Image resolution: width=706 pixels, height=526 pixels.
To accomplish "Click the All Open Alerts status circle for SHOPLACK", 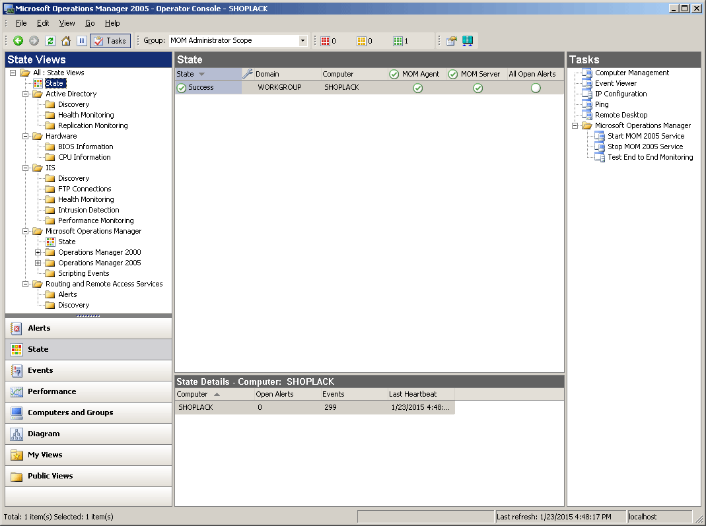I will [536, 88].
